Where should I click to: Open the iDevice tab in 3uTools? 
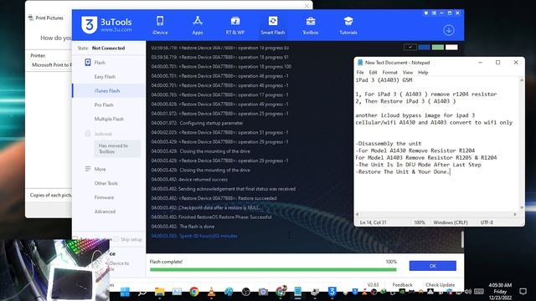point(160,25)
